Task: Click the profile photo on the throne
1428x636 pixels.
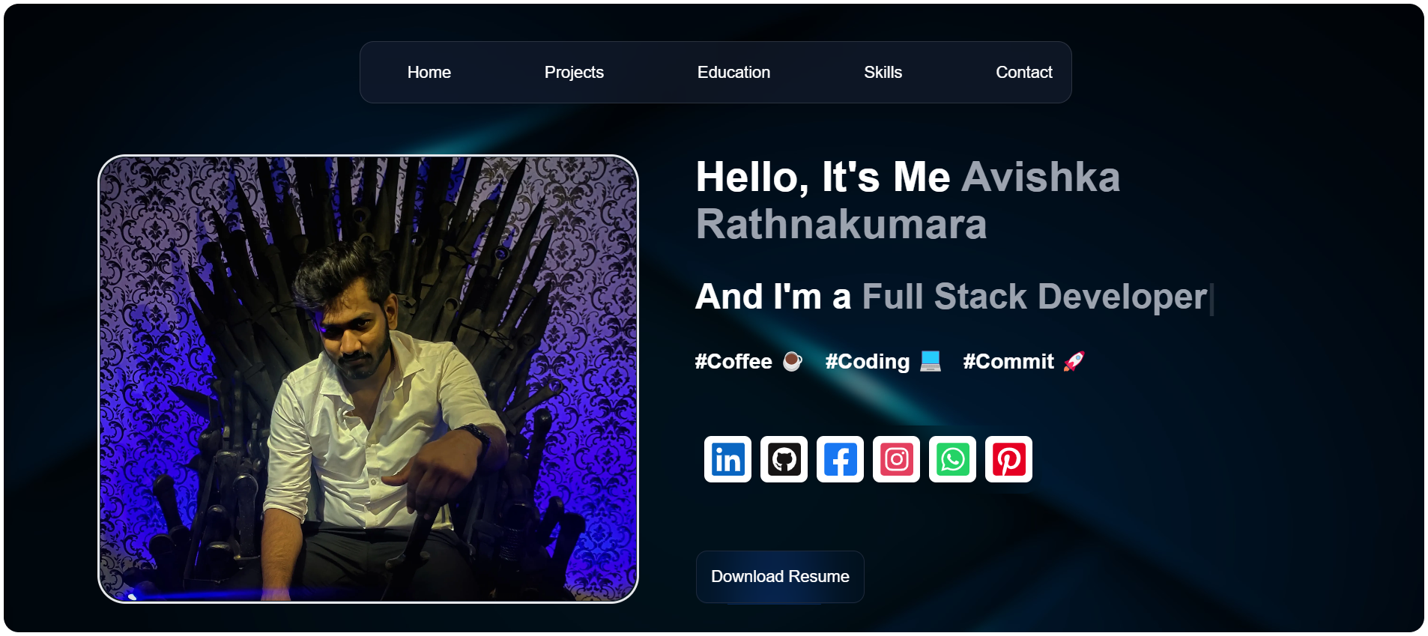Action: [x=368, y=379]
